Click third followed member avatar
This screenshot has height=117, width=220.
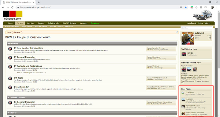(195, 69)
